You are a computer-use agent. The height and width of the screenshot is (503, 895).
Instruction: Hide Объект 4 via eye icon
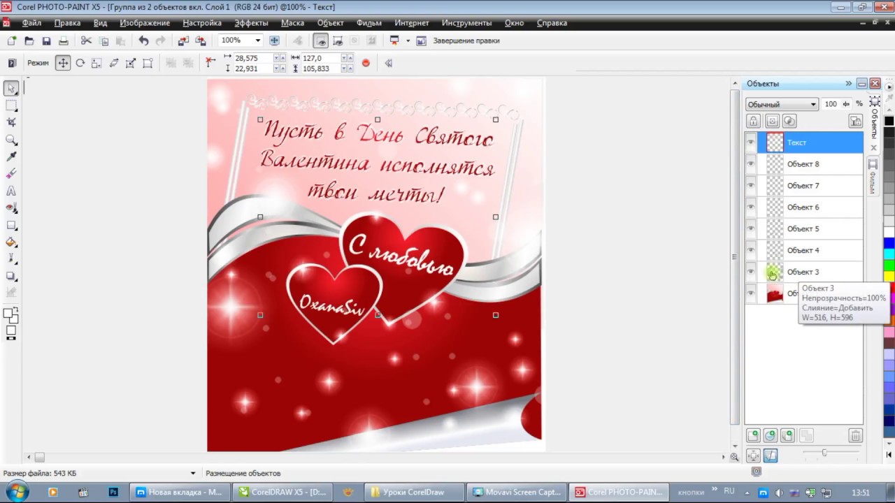[751, 251]
